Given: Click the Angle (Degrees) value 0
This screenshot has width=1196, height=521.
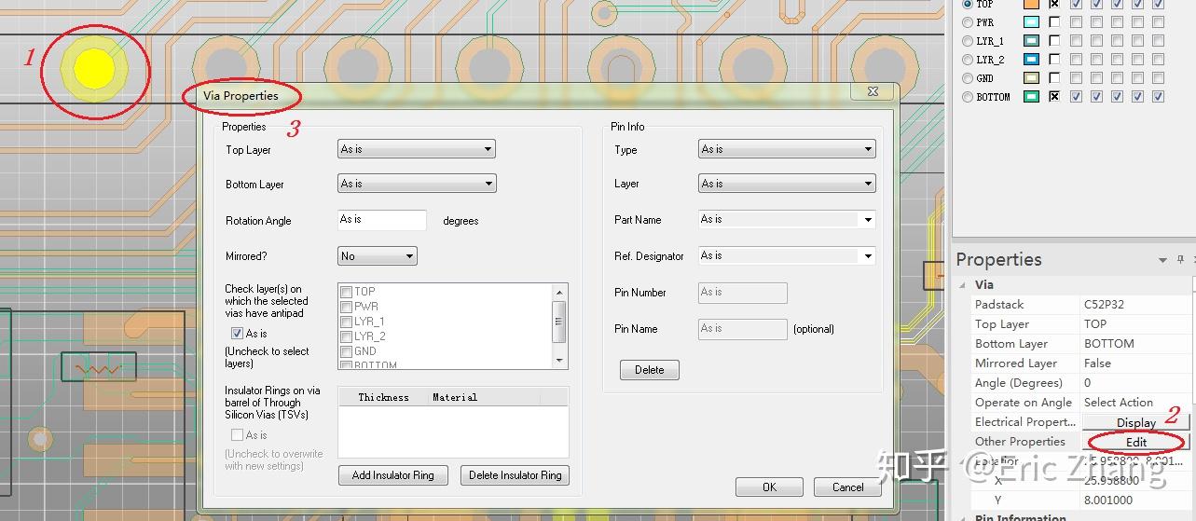Looking at the screenshot, I should 1087,383.
